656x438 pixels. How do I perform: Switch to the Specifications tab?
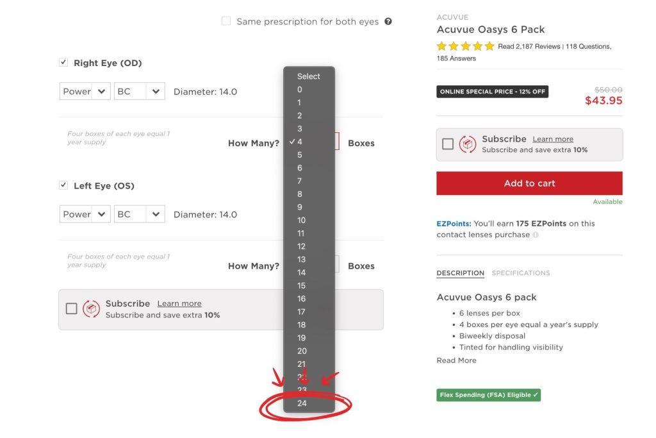[520, 273]
